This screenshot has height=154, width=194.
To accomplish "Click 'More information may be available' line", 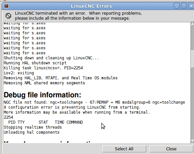I will click(x=77, y=112).
